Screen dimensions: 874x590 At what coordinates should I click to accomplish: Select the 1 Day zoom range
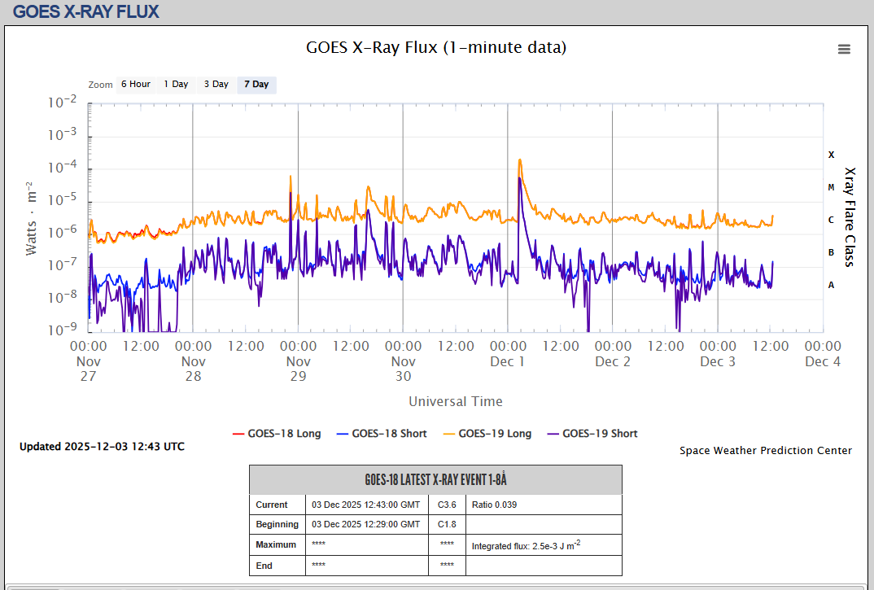pos(176,84)
